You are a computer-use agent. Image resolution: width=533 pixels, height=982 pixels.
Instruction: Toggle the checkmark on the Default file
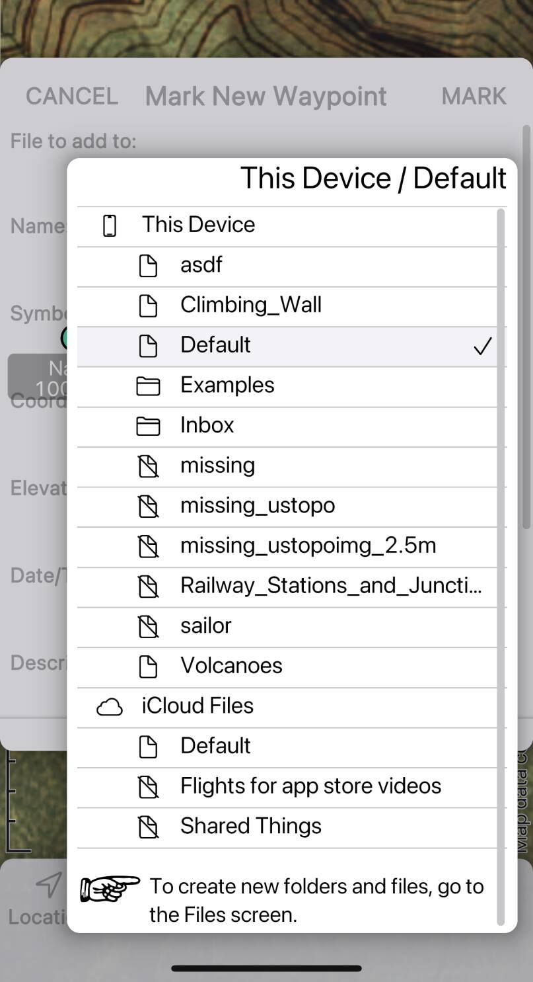click(x=483, y=346)
